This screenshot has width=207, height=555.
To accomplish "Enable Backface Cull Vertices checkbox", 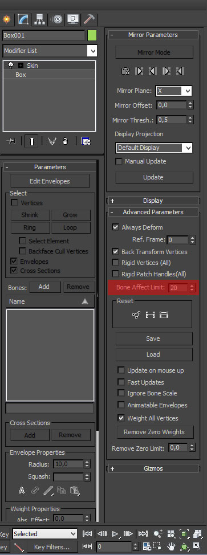I will pyautogui.click(x=23, y=251).
